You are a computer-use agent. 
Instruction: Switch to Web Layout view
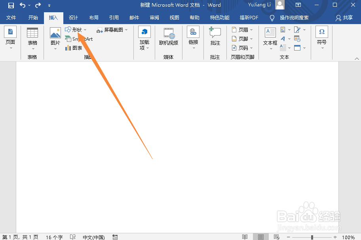coord(277,237)
